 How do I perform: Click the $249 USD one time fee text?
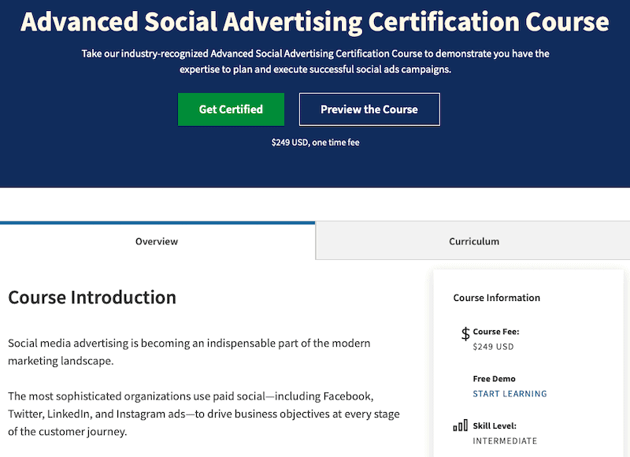coord(316,143)
